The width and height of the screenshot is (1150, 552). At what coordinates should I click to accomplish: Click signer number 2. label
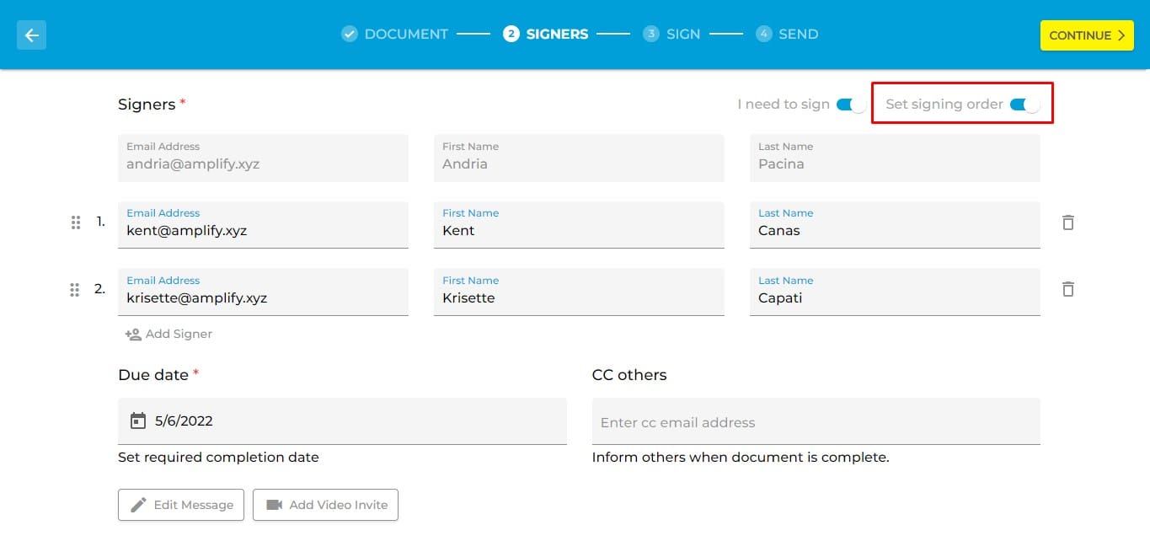click(100, 288)
